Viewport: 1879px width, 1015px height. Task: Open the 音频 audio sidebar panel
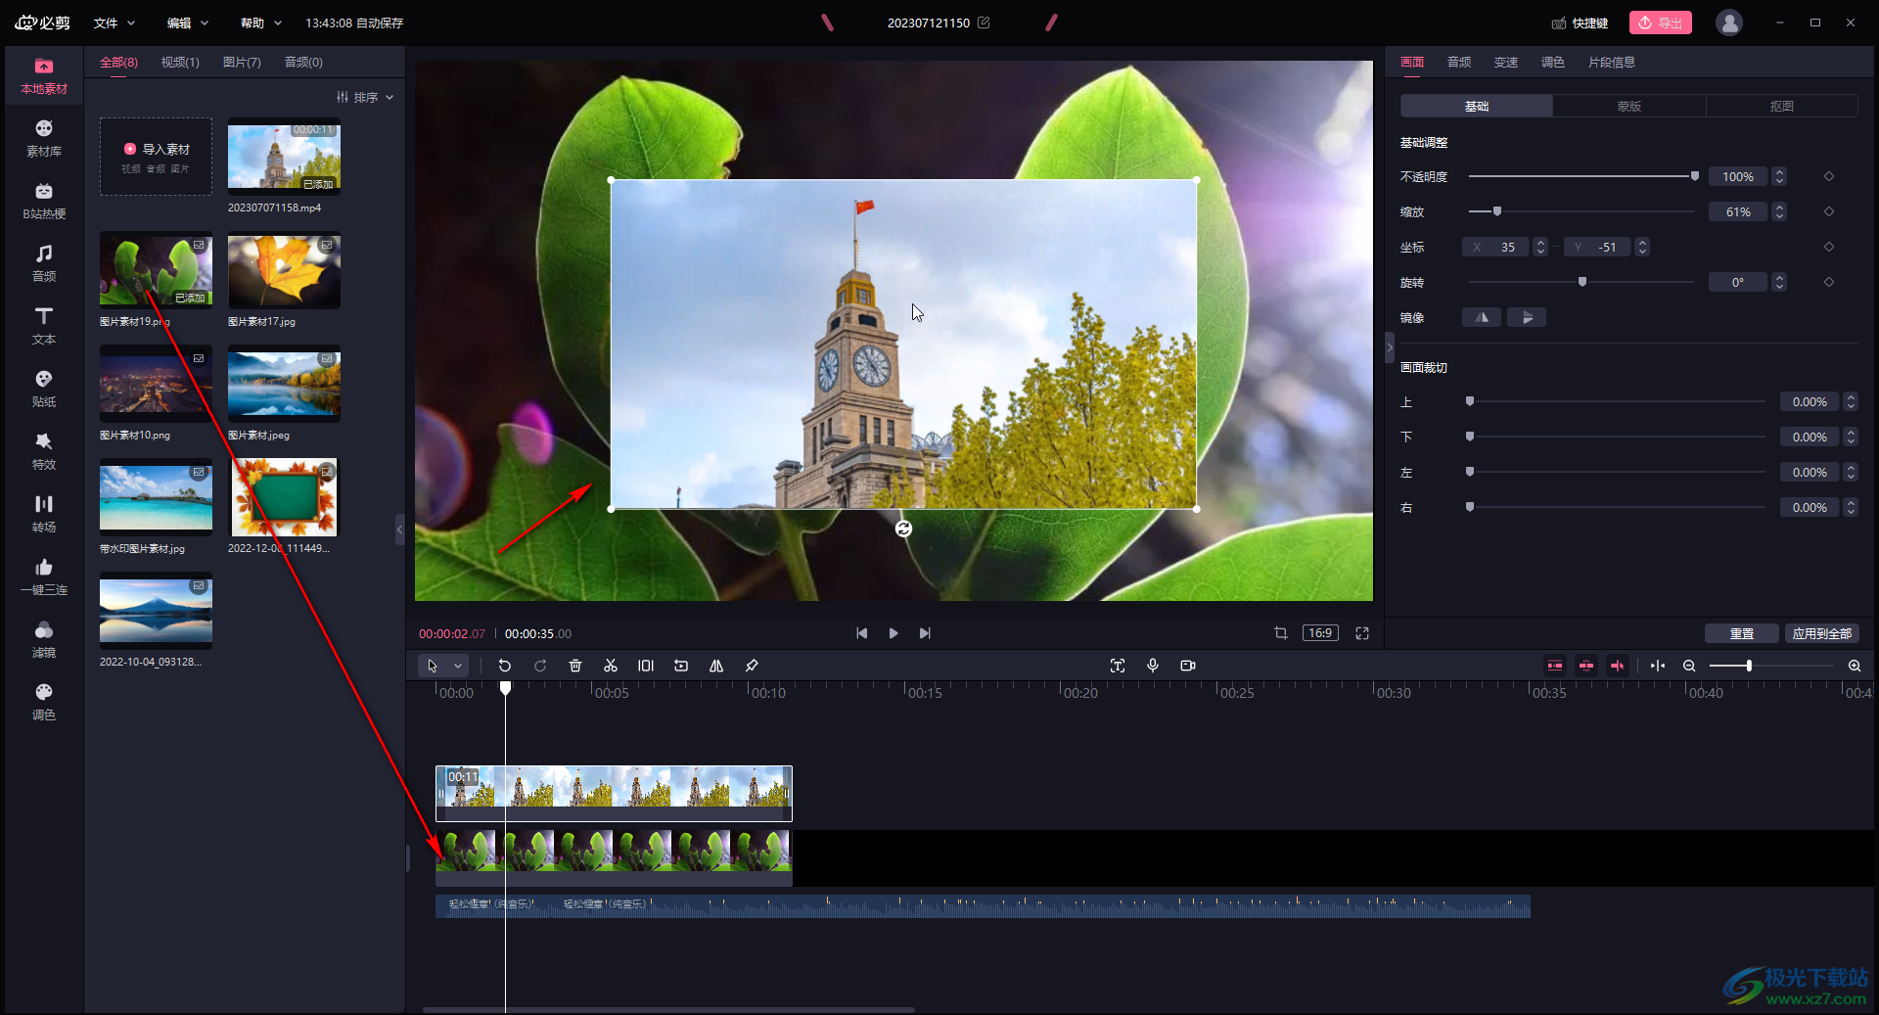point(44,264)
